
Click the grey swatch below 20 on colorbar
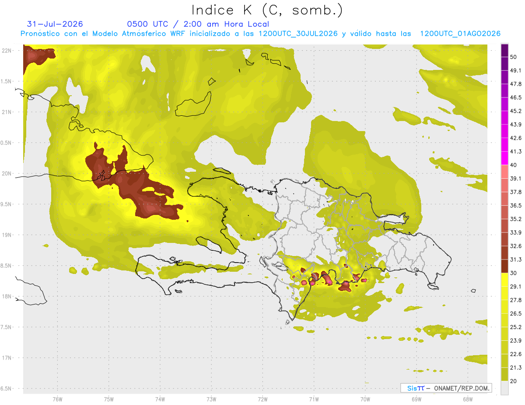tap(504, 388)
